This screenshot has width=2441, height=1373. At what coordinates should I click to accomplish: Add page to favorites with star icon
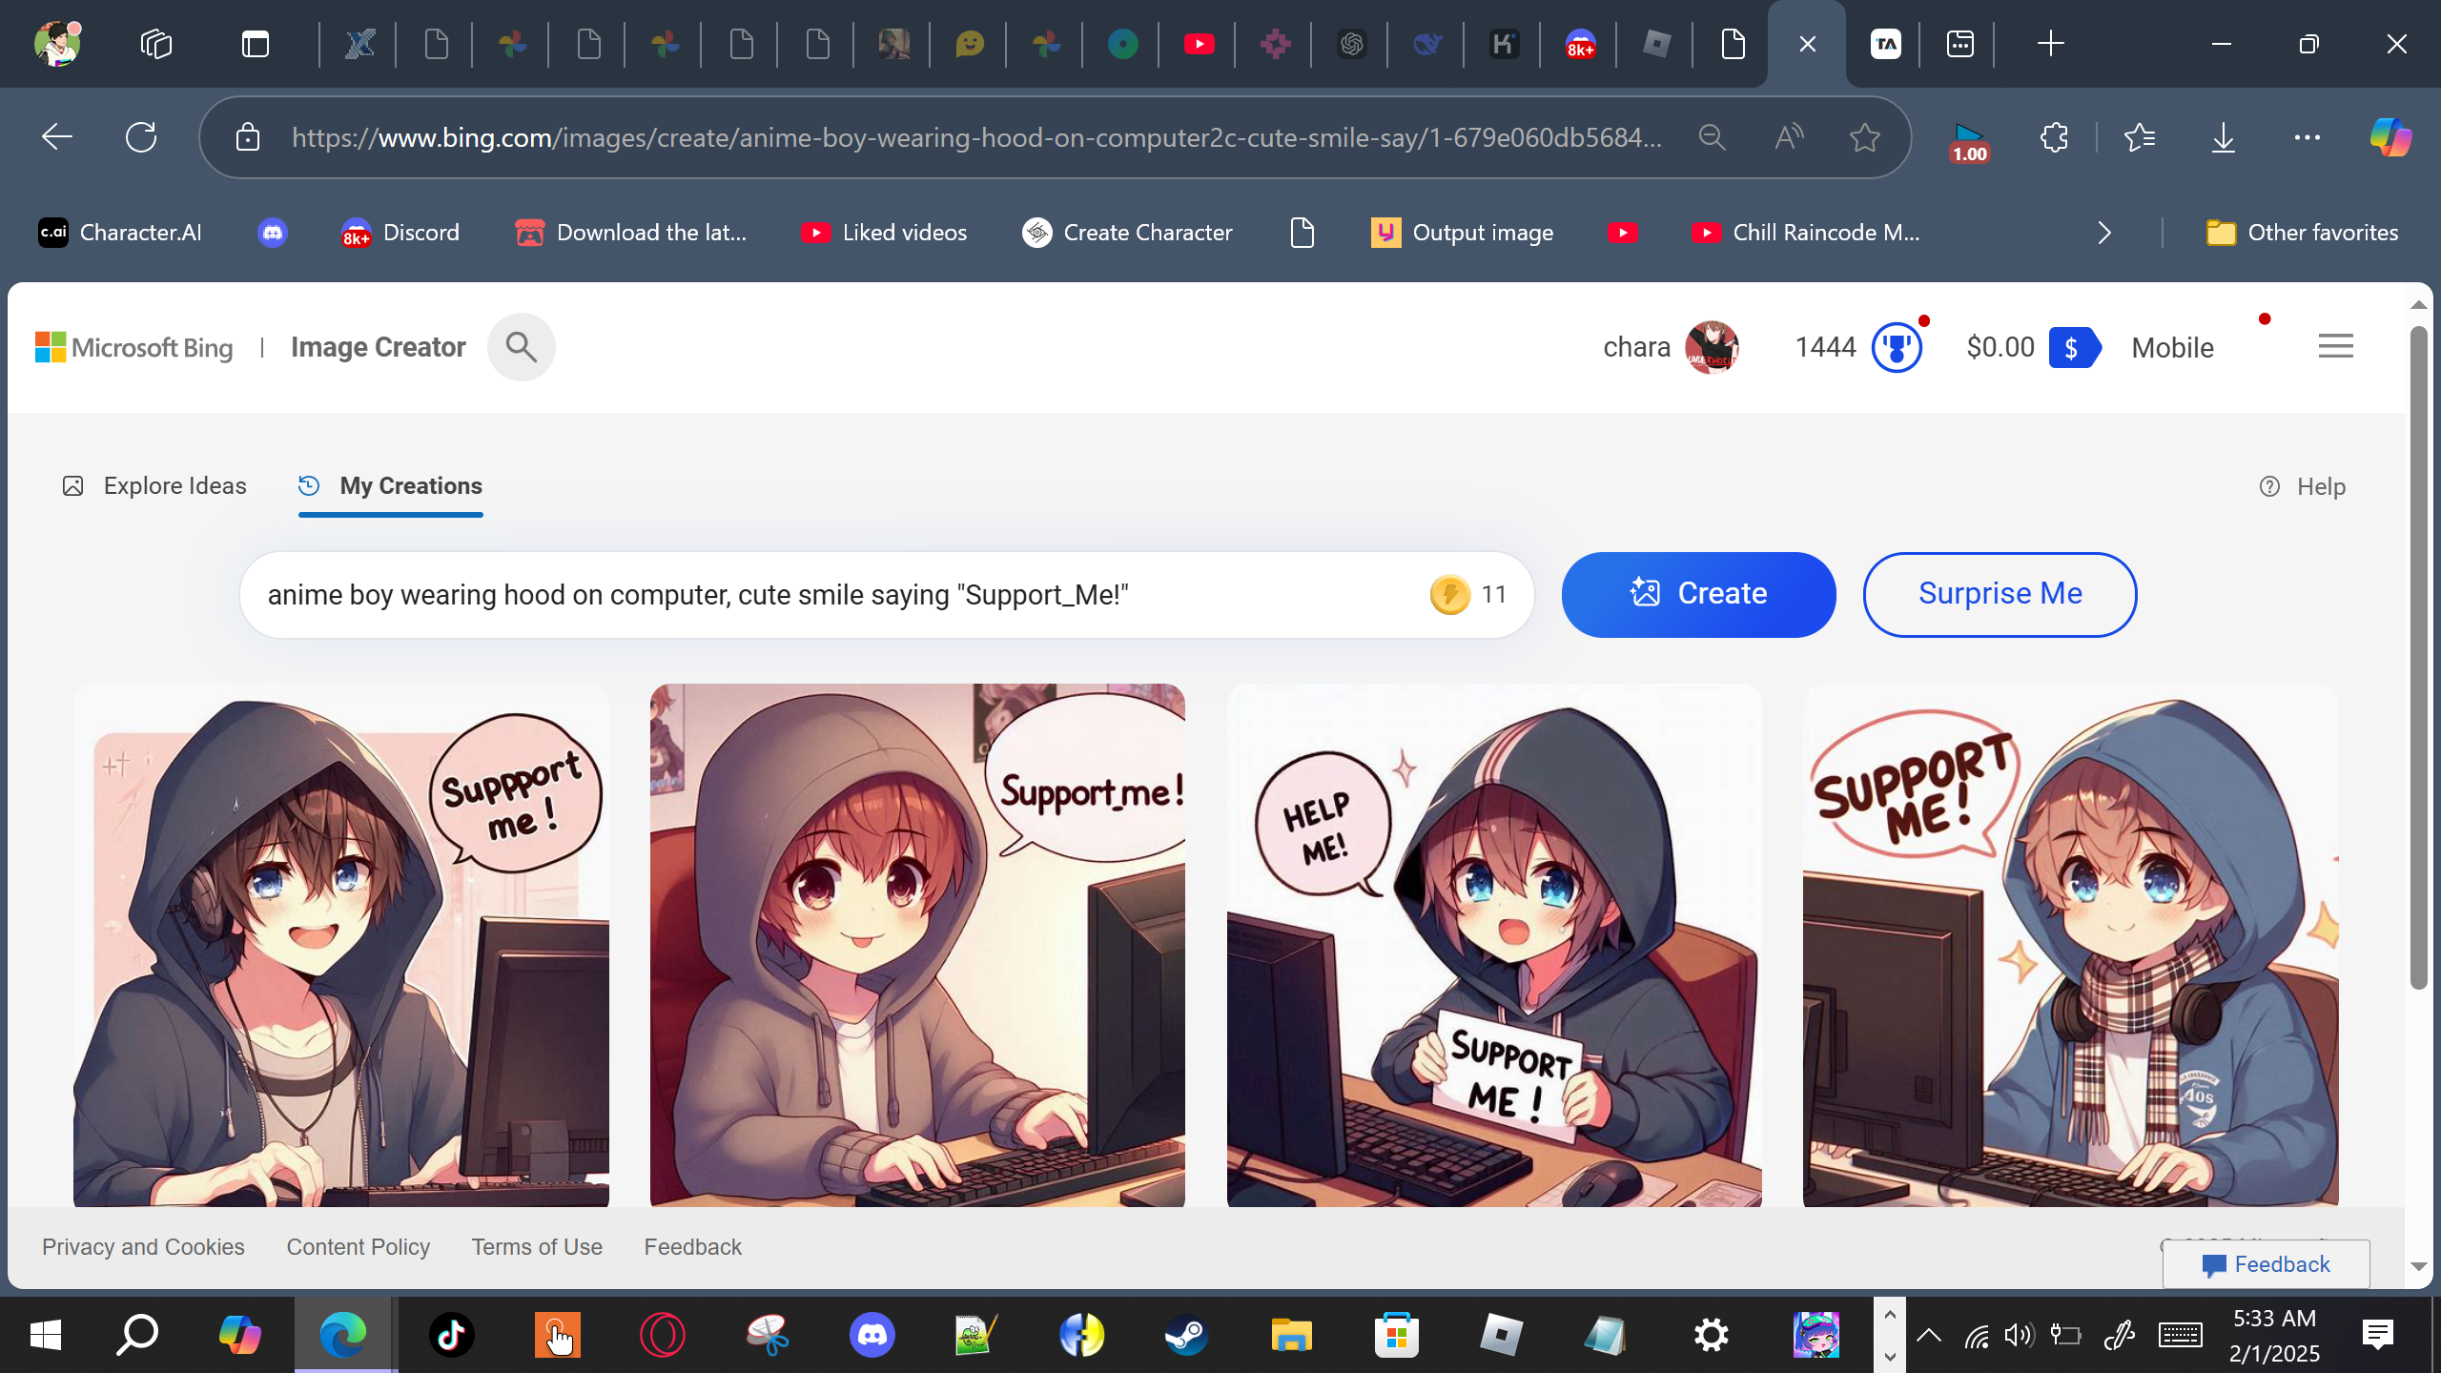[1864, 137]
